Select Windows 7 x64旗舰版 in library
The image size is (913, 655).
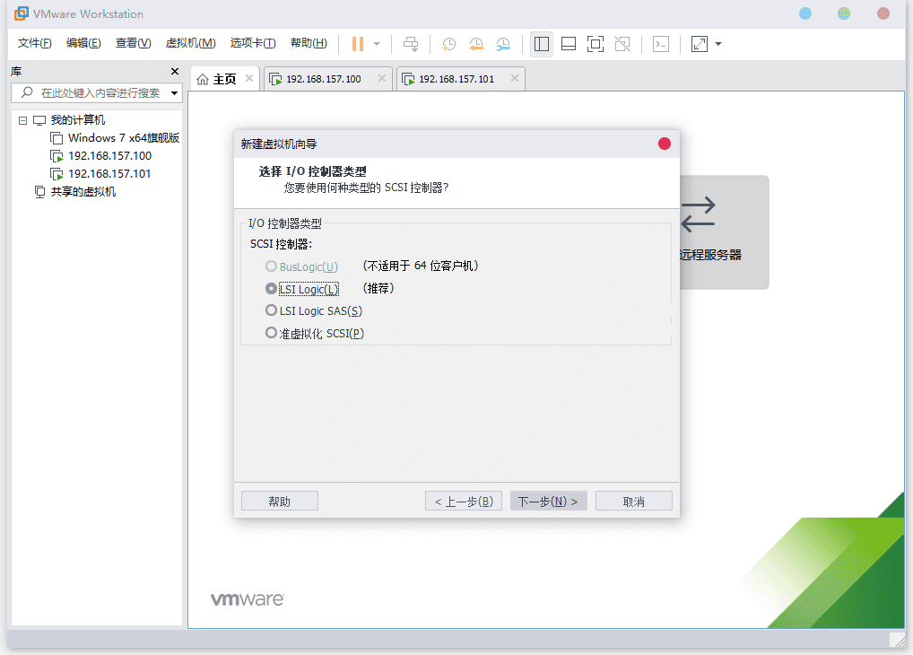point(124,138)
